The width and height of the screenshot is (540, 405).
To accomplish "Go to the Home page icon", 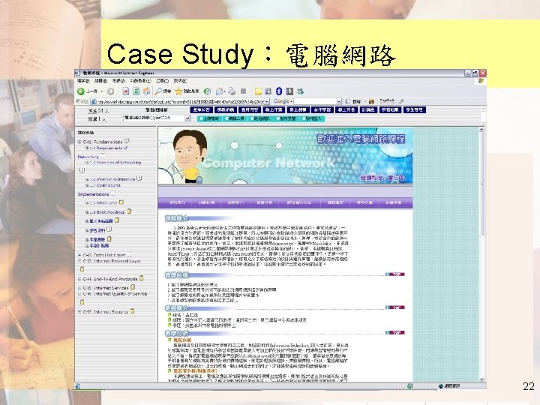I will pos(146,91).
